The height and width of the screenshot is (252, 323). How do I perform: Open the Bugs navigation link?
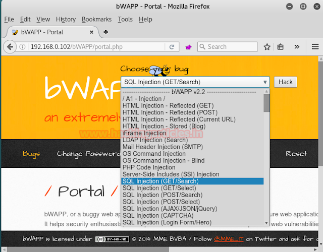[31, 154]
